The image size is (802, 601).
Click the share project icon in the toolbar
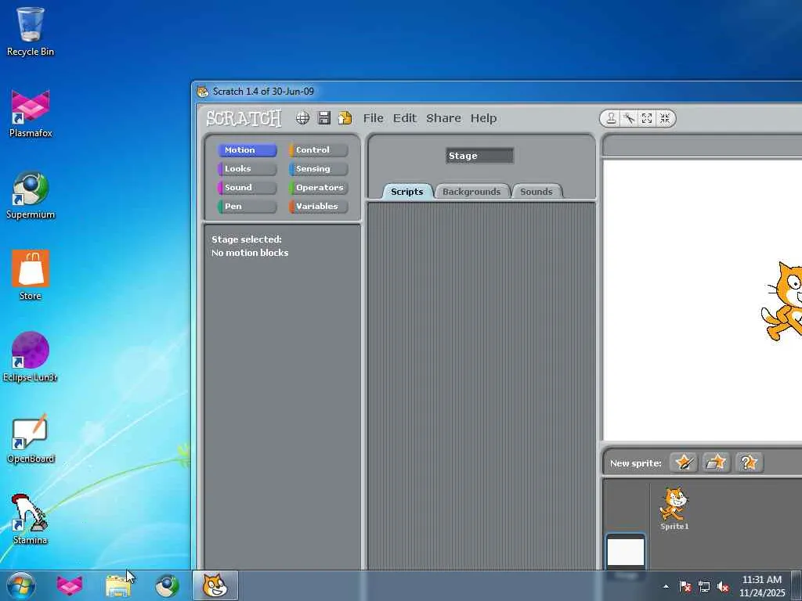click(345, 118)
